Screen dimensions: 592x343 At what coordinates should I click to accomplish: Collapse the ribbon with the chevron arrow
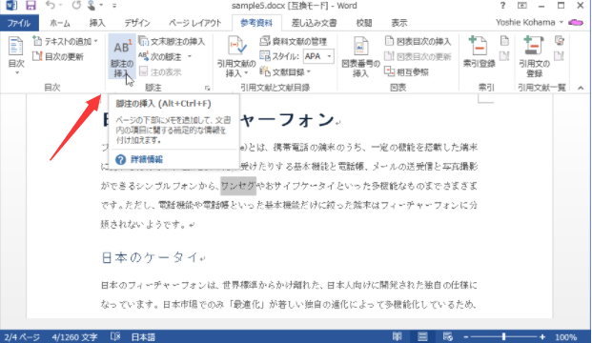click(x=581, y=88)
